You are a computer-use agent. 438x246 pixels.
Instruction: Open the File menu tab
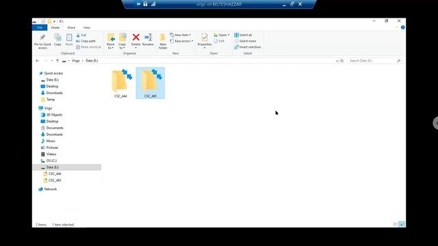coord(40,27)
